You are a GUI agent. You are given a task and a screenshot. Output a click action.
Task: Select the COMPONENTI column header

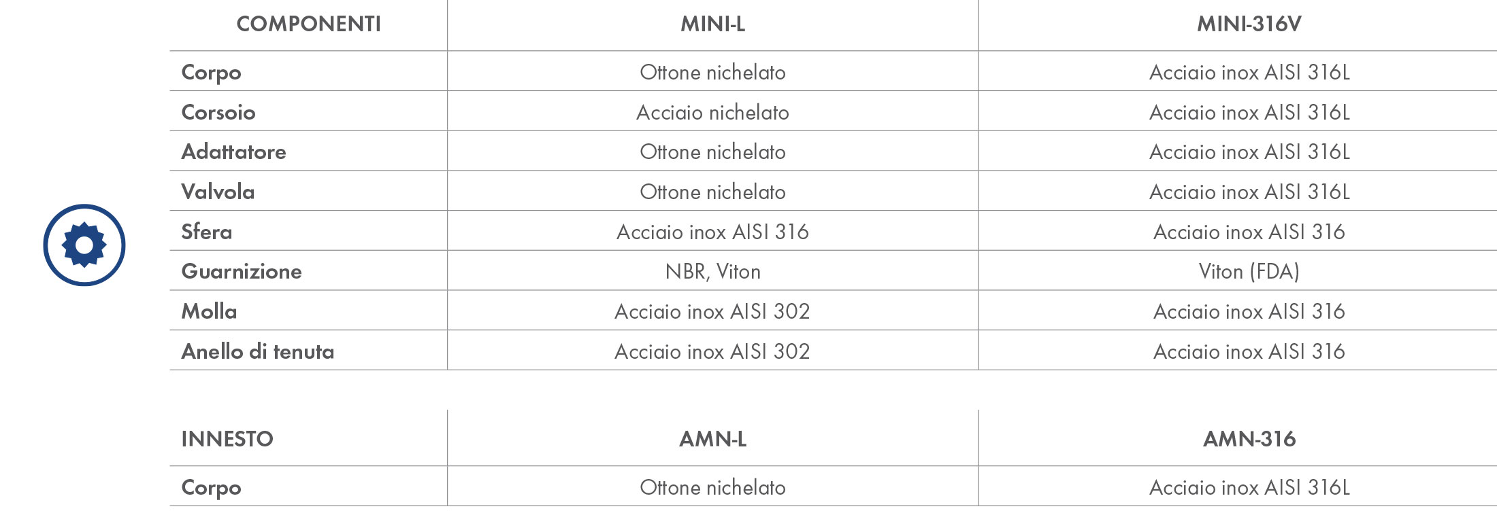pos(309,24)
